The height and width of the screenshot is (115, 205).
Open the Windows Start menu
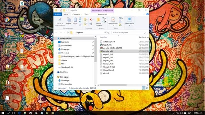click(x=3, y=113)
